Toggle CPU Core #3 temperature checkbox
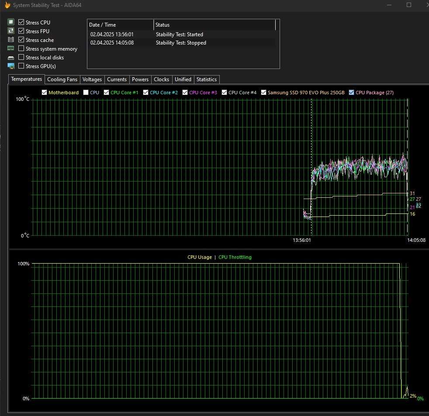The image size is (429, 416). pos(185,93)
